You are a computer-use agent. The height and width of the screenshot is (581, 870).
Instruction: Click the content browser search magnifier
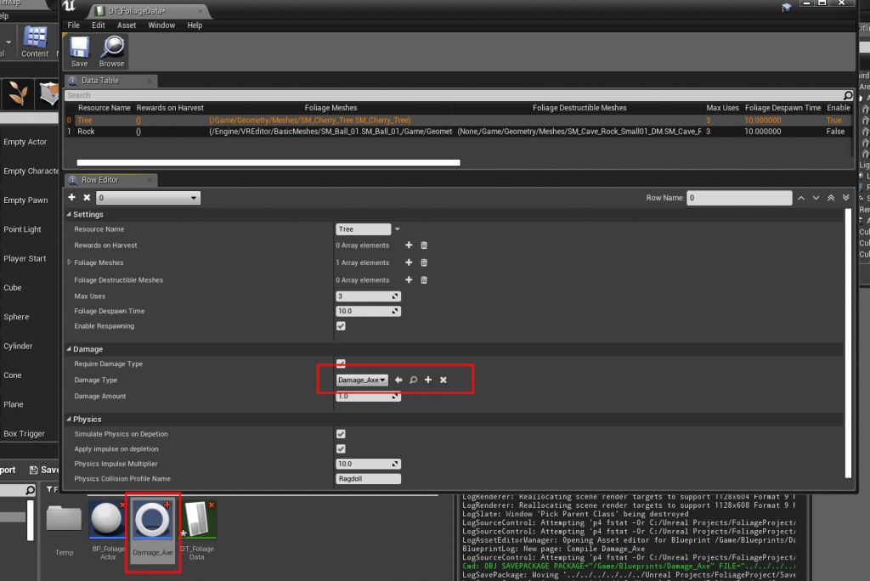30,490
